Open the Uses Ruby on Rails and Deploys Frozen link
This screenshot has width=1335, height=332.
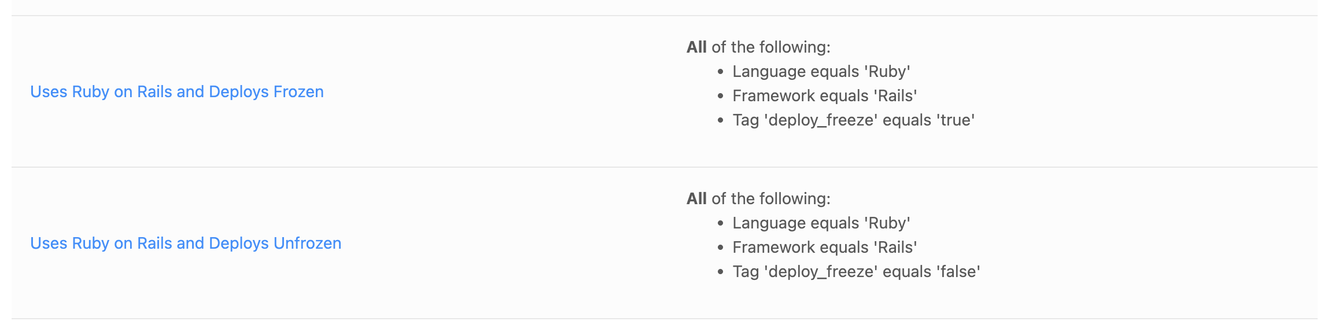click(177, 92)
